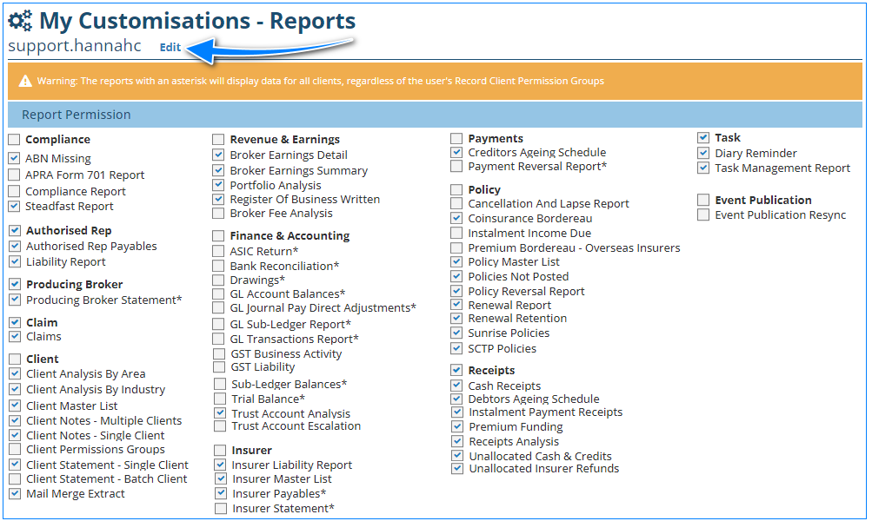
Task: Check the Bank Reconciliation* report box
Action: click(219, 267)
